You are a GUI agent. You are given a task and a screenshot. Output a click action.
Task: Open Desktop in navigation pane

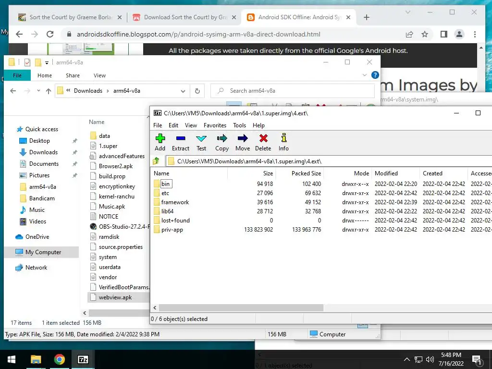(39, 141)
